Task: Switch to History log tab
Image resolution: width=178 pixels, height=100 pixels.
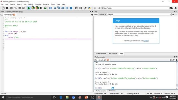Action: pos(112,91)
